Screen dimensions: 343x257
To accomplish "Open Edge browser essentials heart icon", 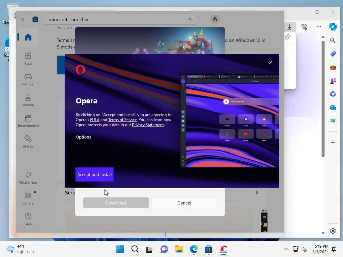I will [304, 27].
